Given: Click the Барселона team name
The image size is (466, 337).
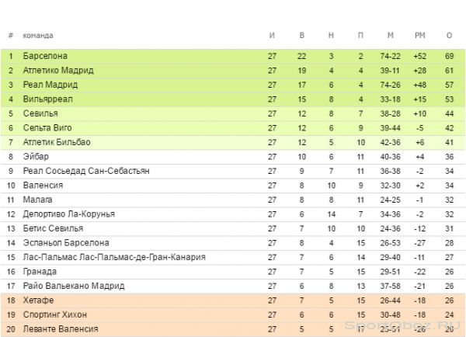Looking at the screenshot, I should tap(45, 56).
